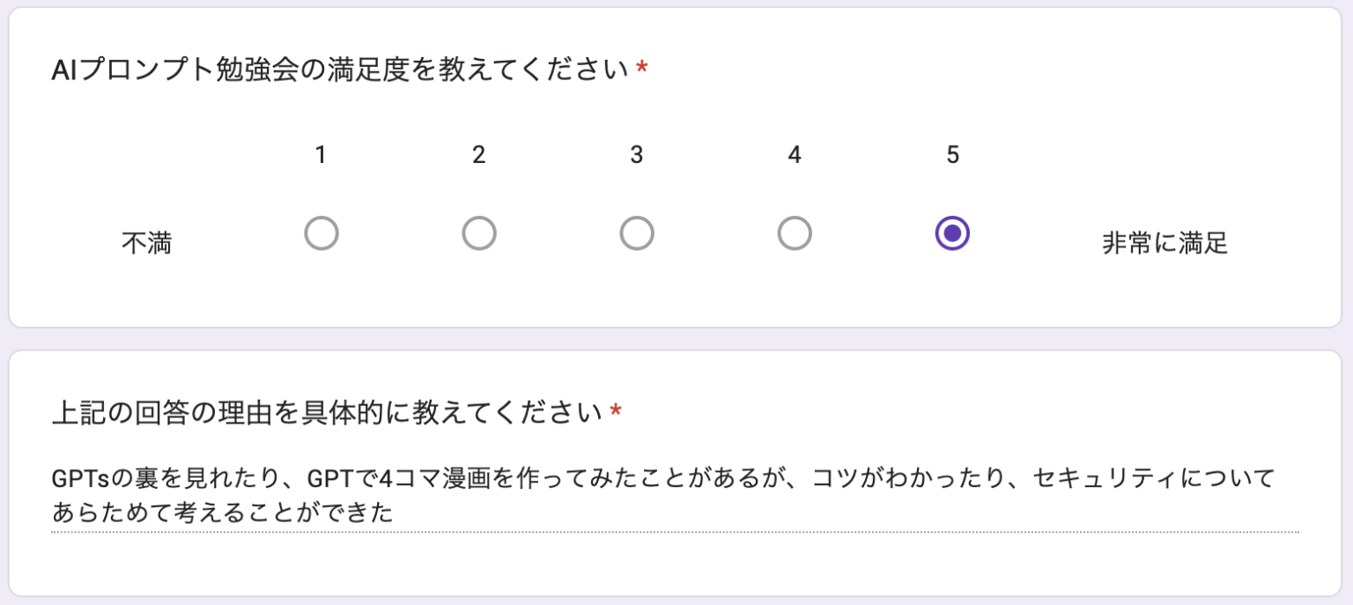
Task: Click the 不満 scale label
Action: [148, 243]
